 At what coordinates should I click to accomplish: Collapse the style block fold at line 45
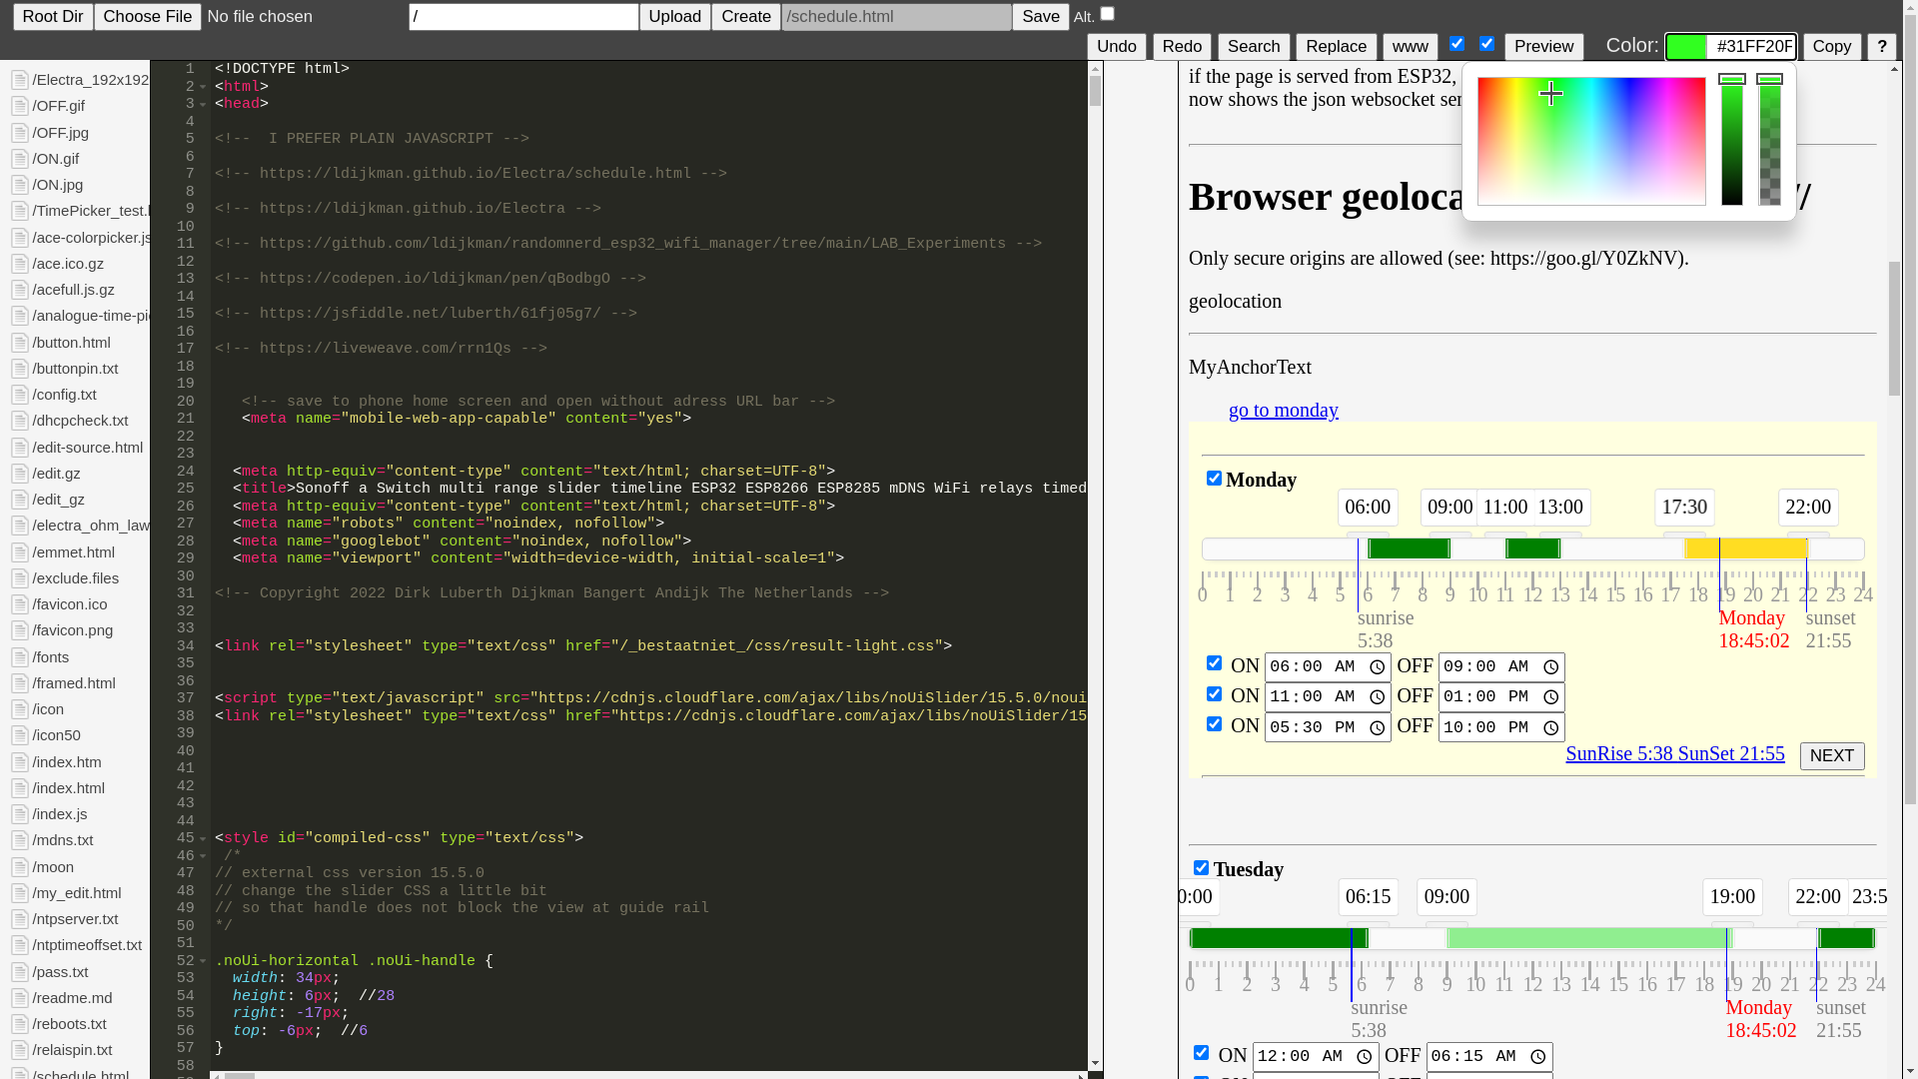point(203,839)
